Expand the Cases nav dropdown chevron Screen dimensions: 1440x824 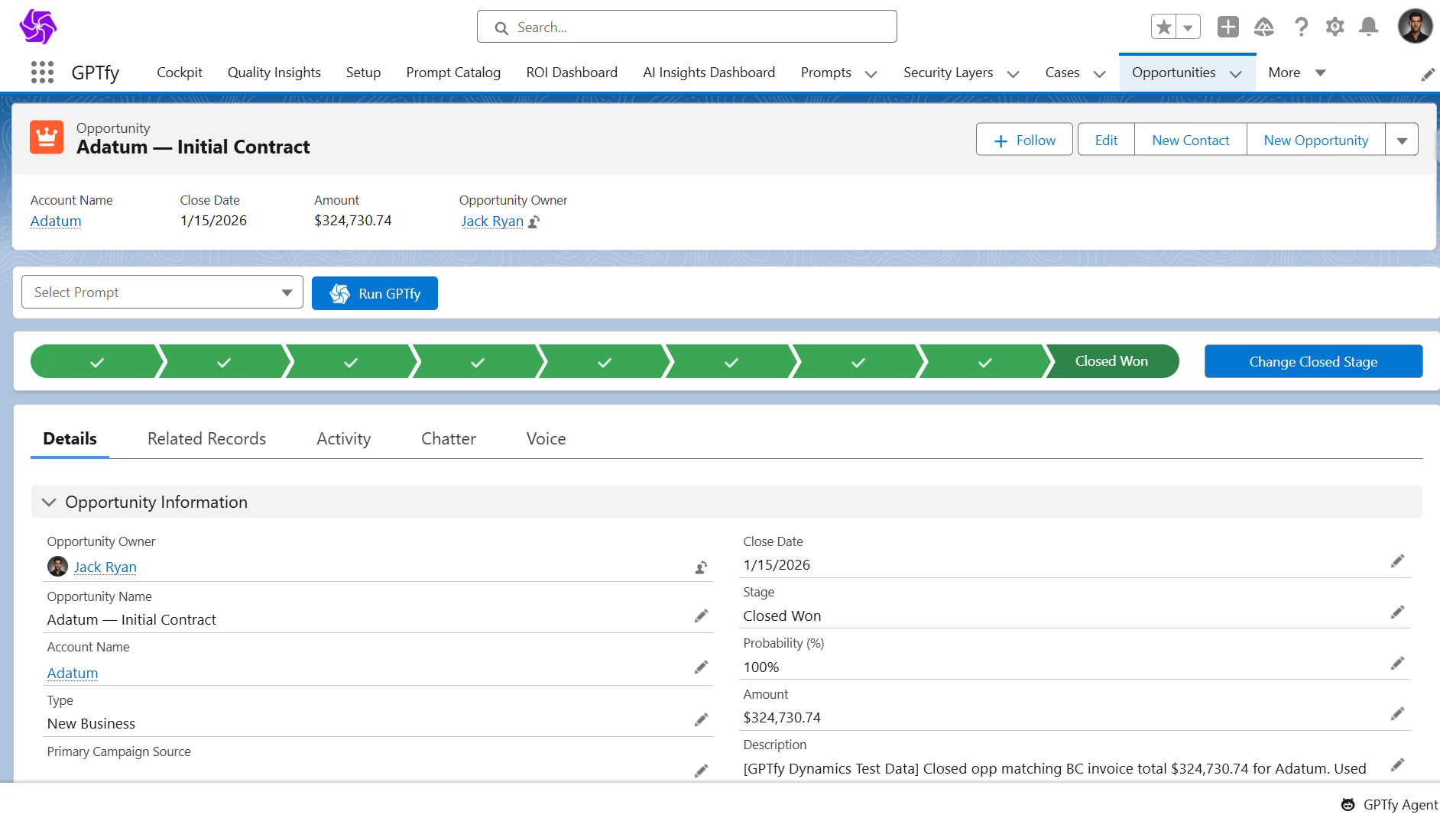[x=1099, y=74]
